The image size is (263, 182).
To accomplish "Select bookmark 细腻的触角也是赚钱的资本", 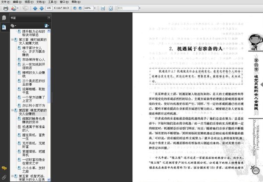I will (34, 120).
